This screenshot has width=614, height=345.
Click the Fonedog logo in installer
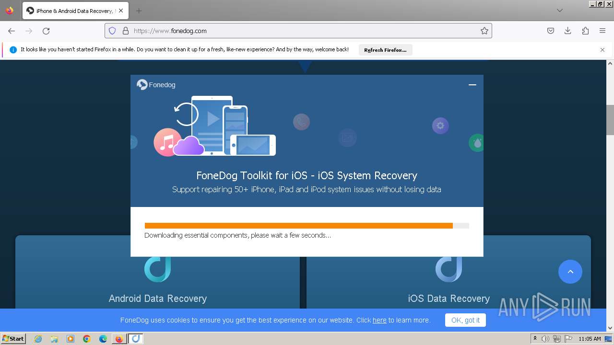(156, 85)
